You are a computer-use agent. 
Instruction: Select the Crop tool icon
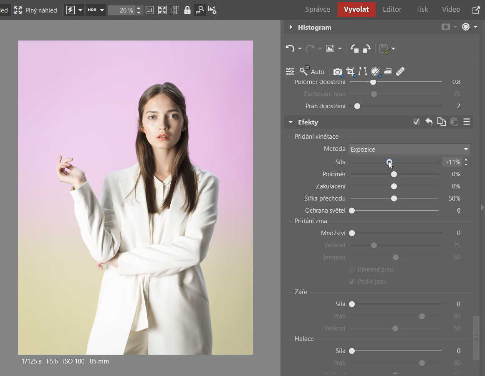pyautogui.click(x=350, y=71)
